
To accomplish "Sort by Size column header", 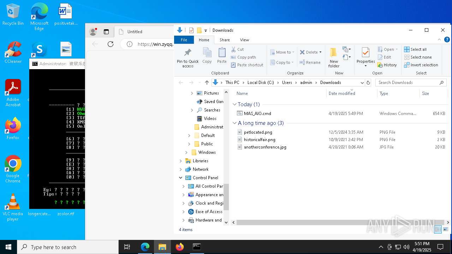I will pyautogui.click(x=434, y=93).
